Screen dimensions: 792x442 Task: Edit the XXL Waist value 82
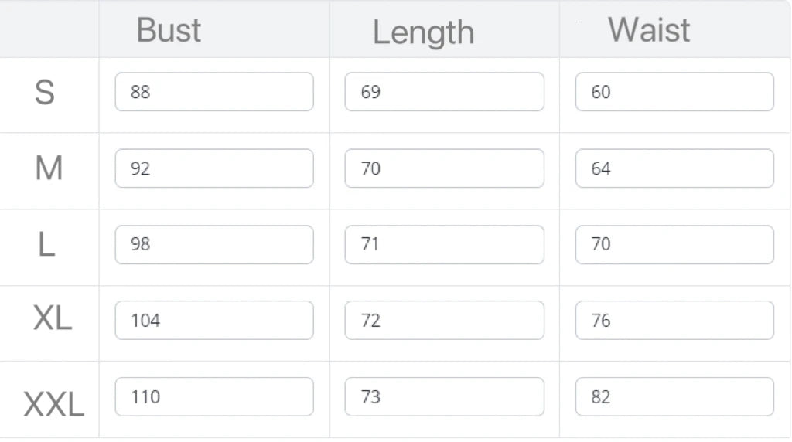click(674, 396)
